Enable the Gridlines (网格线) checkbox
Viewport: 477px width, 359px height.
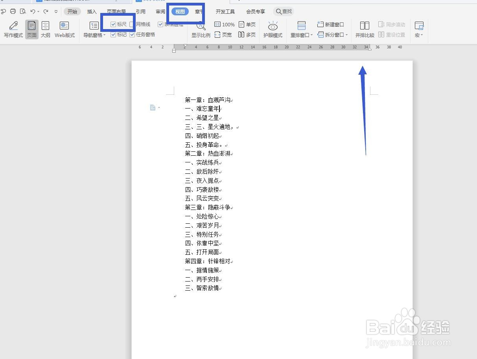[x=132, y=24]
